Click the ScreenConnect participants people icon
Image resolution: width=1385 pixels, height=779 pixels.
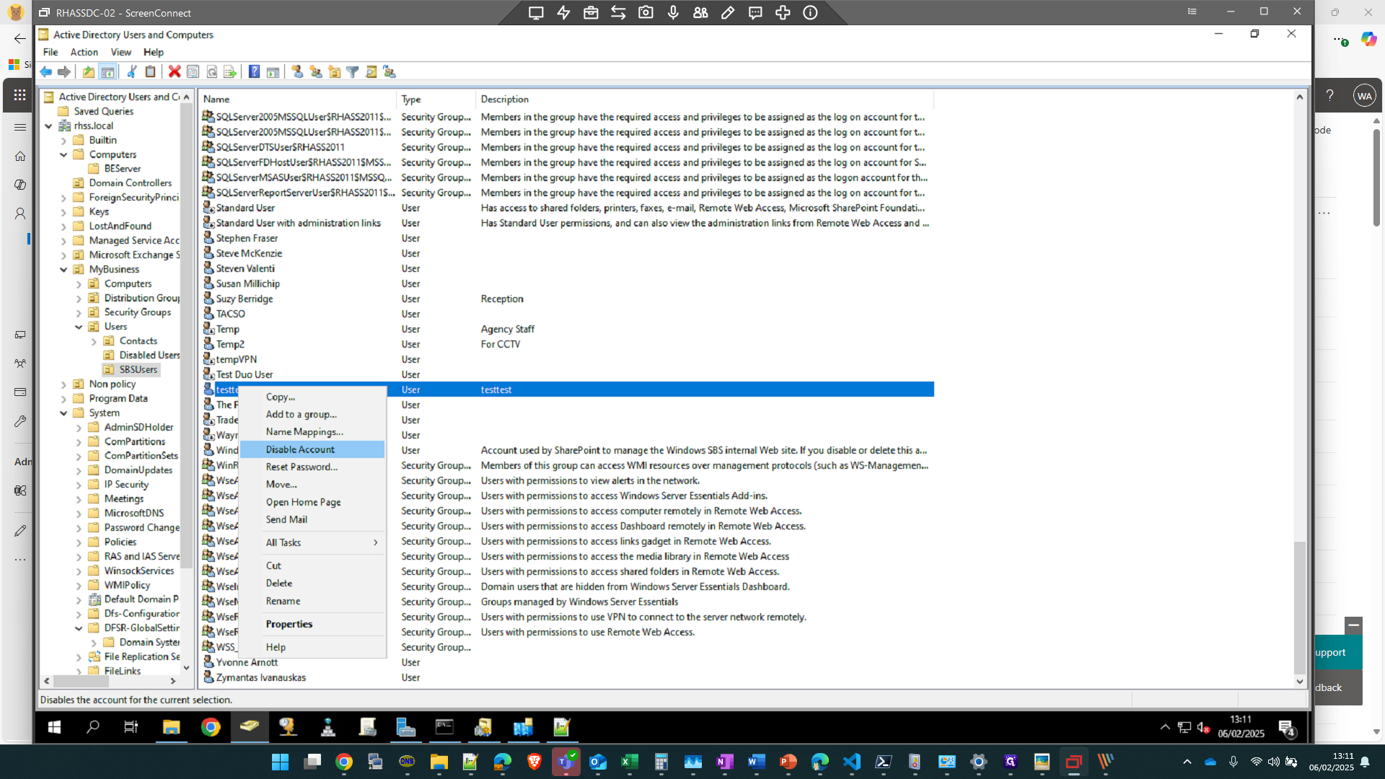click(700, 12)
